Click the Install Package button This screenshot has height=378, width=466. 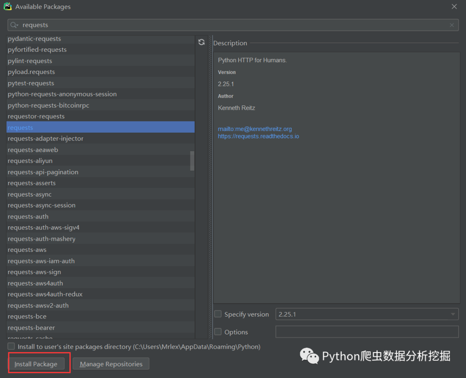click(x=36, y=364)
